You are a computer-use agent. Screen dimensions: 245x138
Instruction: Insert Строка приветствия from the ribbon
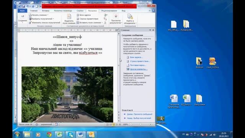(x=87, y=19)
